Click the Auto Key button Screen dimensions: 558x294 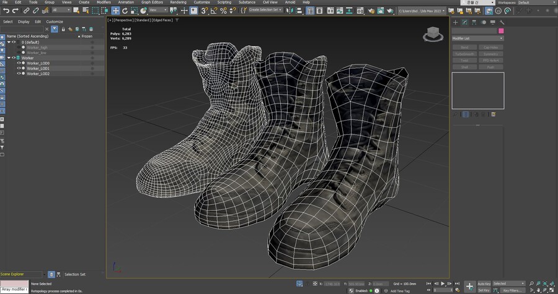484,283
